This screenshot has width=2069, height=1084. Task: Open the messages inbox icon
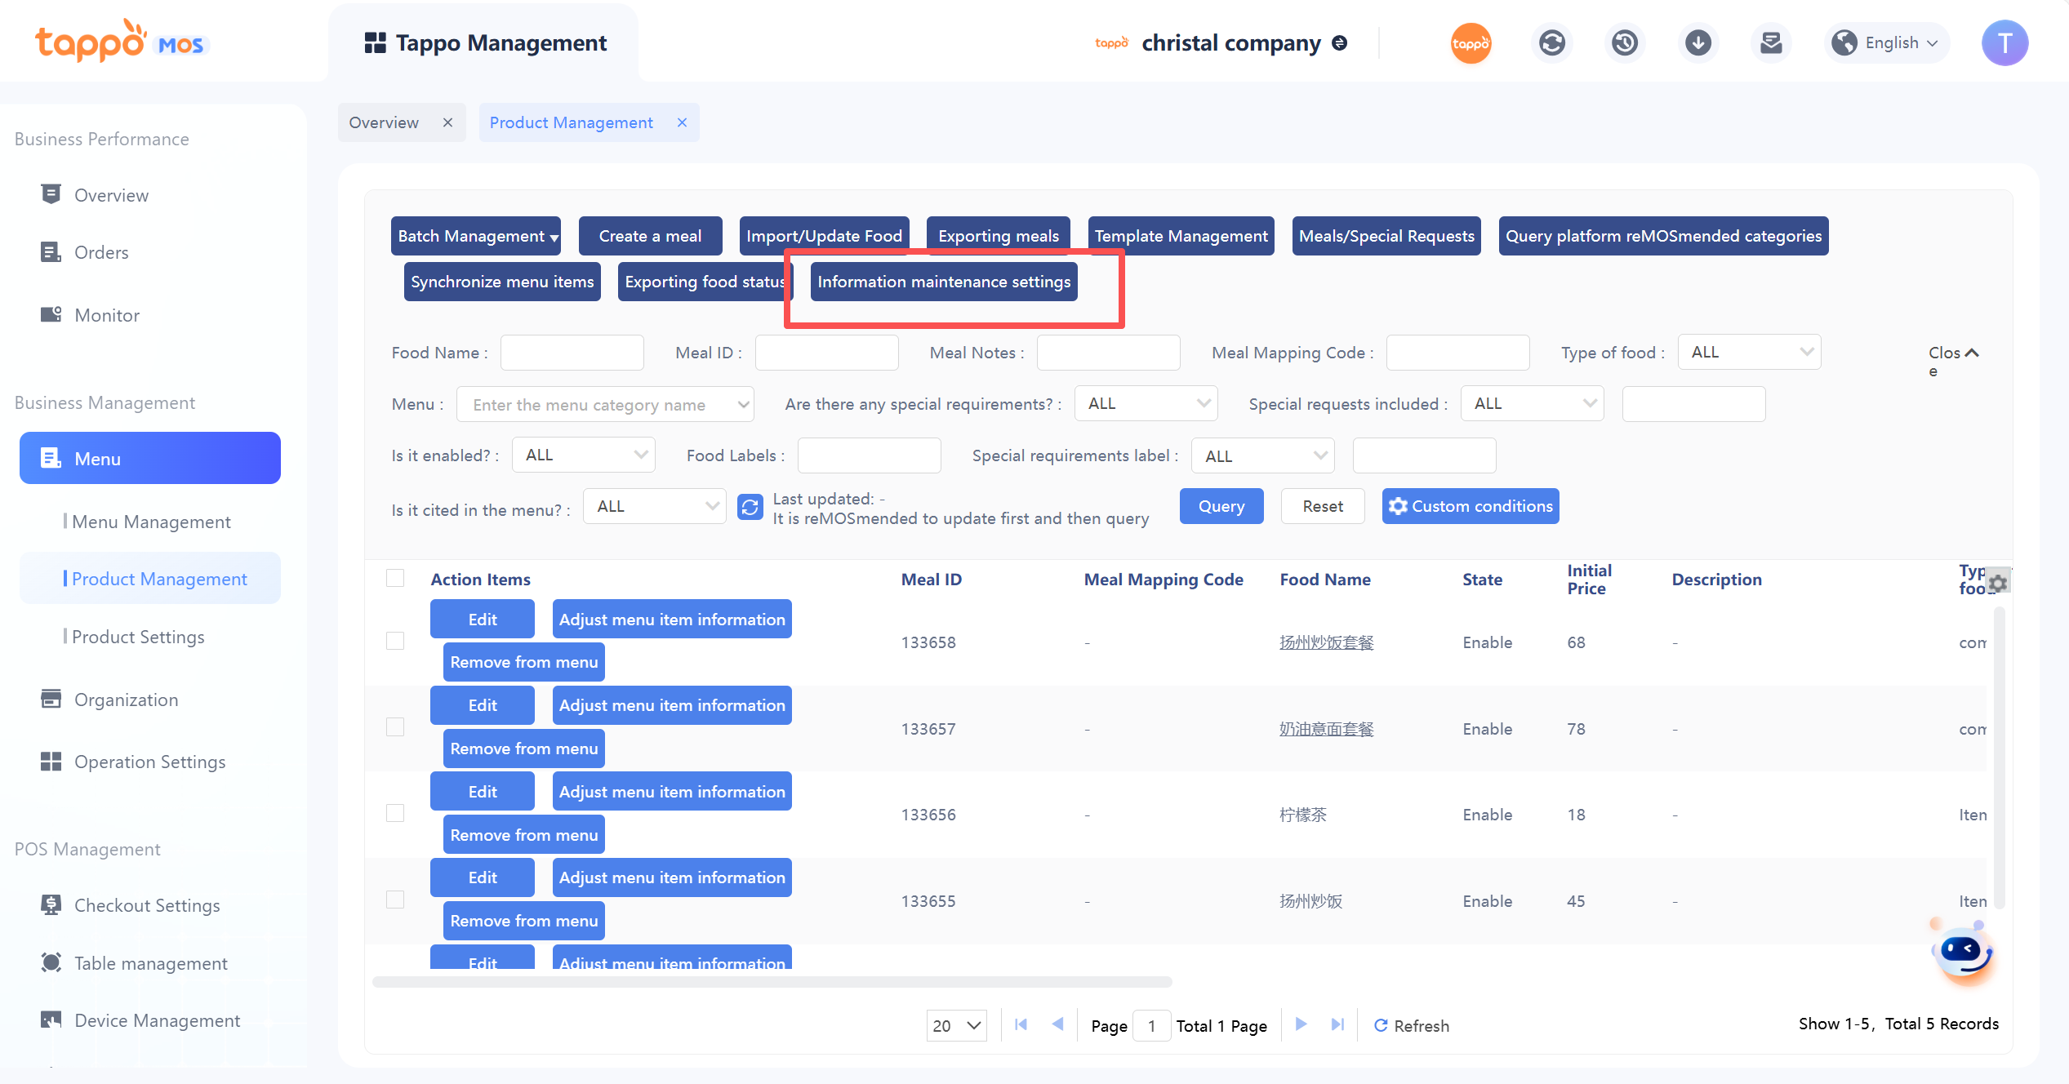1770,43
